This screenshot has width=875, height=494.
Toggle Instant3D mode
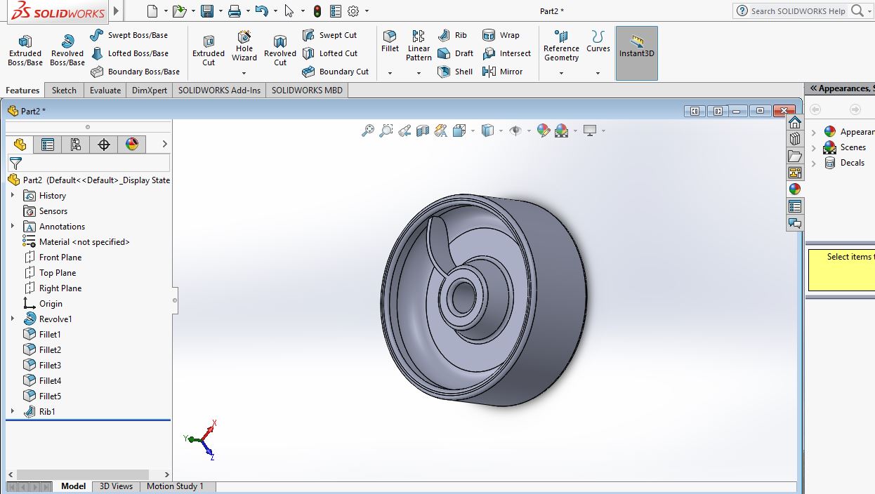pyautogui.click(x=637, y=53)
